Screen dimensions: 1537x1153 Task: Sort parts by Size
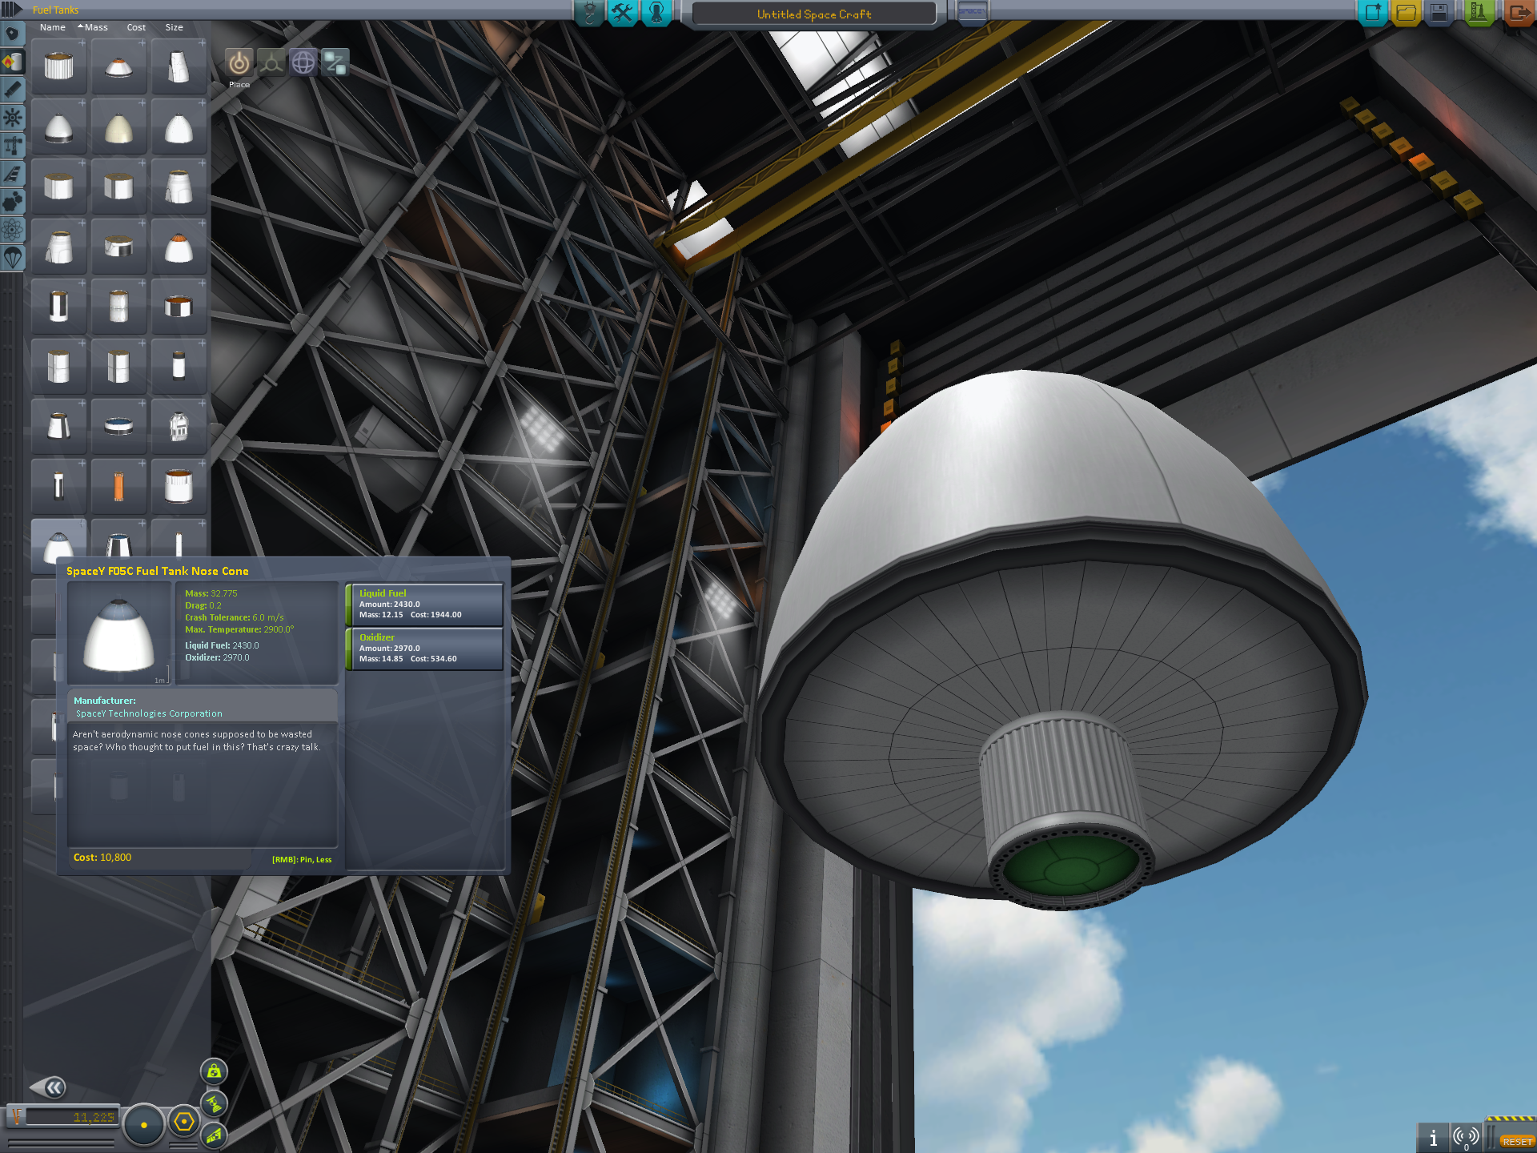pyautogui.click(x=174, y=27)
